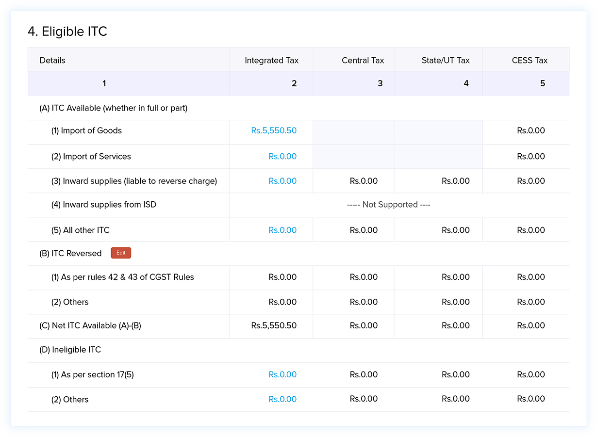
Task: Click Net ITC Available Integrated Tax value Rs.5,550.50
Action: point(274,325)
